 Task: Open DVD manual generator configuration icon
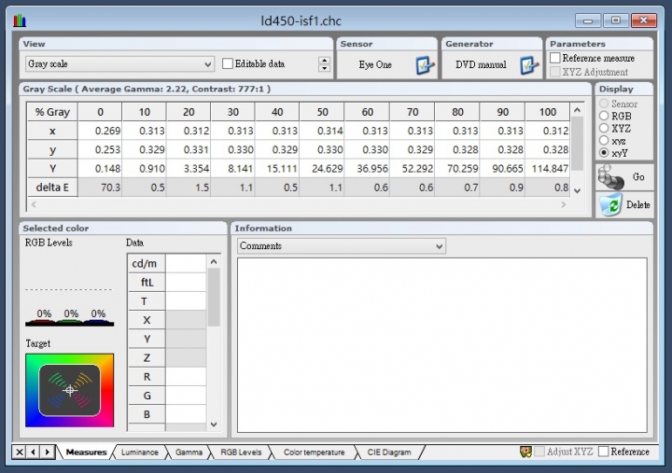click(x=529, y=65)
